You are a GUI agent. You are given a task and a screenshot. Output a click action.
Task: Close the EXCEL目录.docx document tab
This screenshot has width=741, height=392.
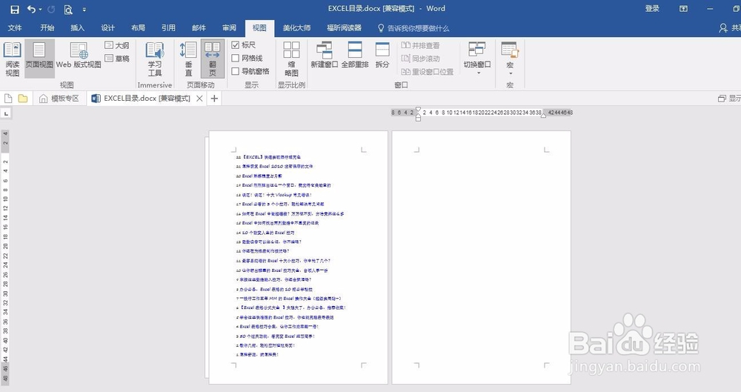click(199, 99)
